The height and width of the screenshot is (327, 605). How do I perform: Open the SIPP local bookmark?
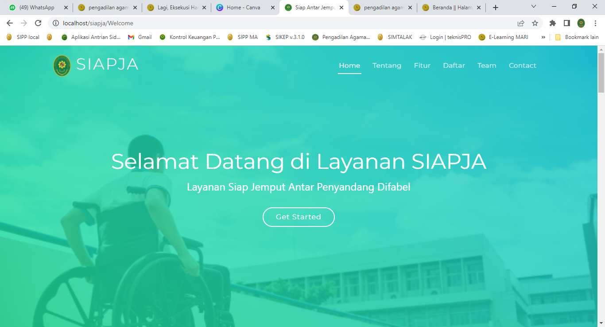click(23, 37)
